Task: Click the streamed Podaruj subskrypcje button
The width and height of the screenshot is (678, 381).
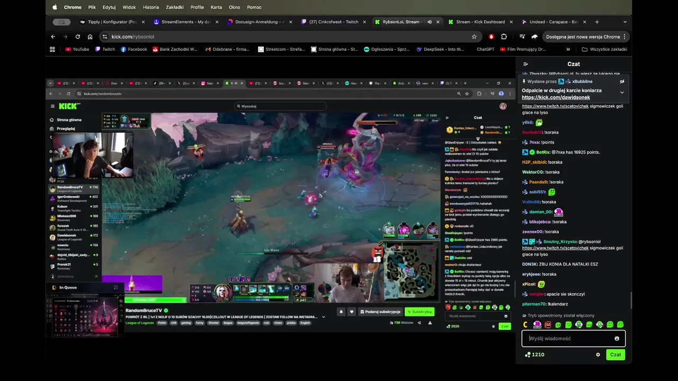Action: [x=380, y=312]
